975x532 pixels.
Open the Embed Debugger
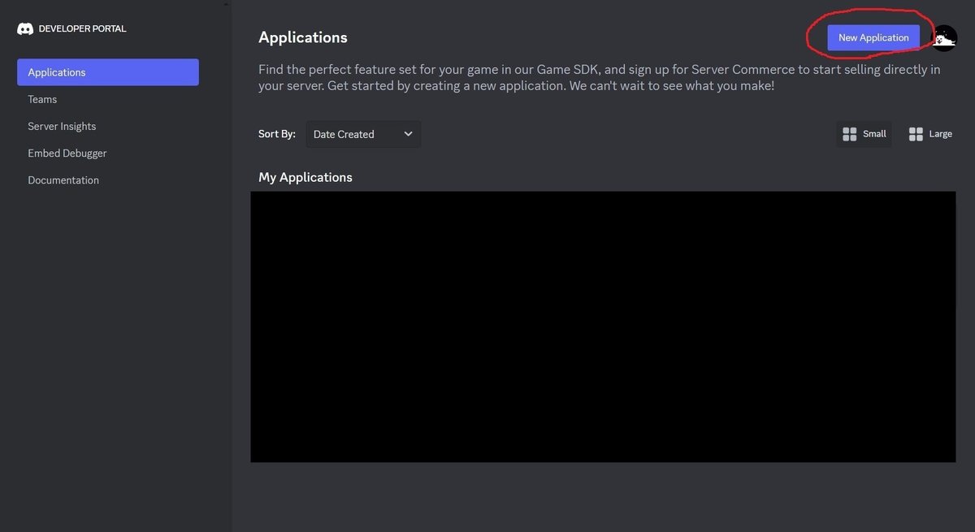pyautogui.click(x=67, y=153)
